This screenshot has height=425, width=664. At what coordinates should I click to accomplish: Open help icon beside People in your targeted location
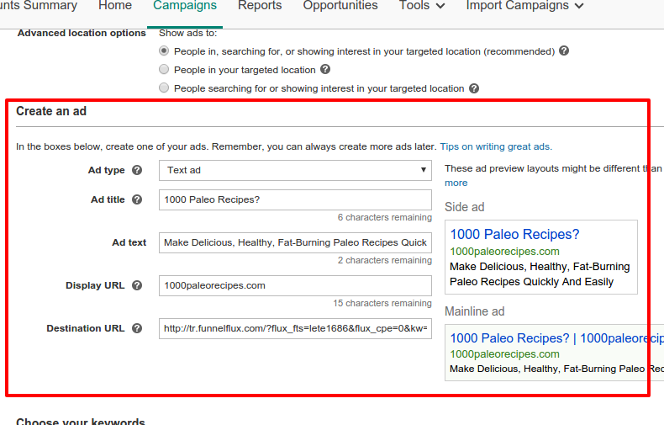325,69
